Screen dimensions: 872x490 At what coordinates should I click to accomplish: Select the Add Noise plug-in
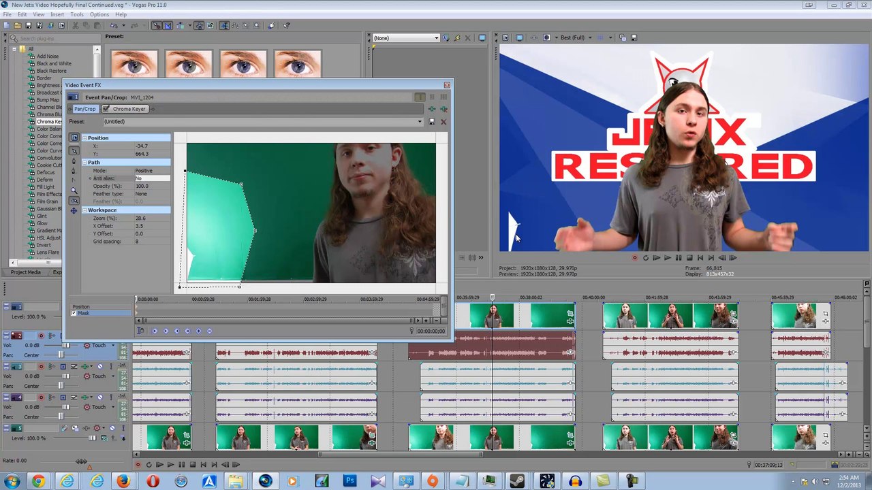(48, 56)
